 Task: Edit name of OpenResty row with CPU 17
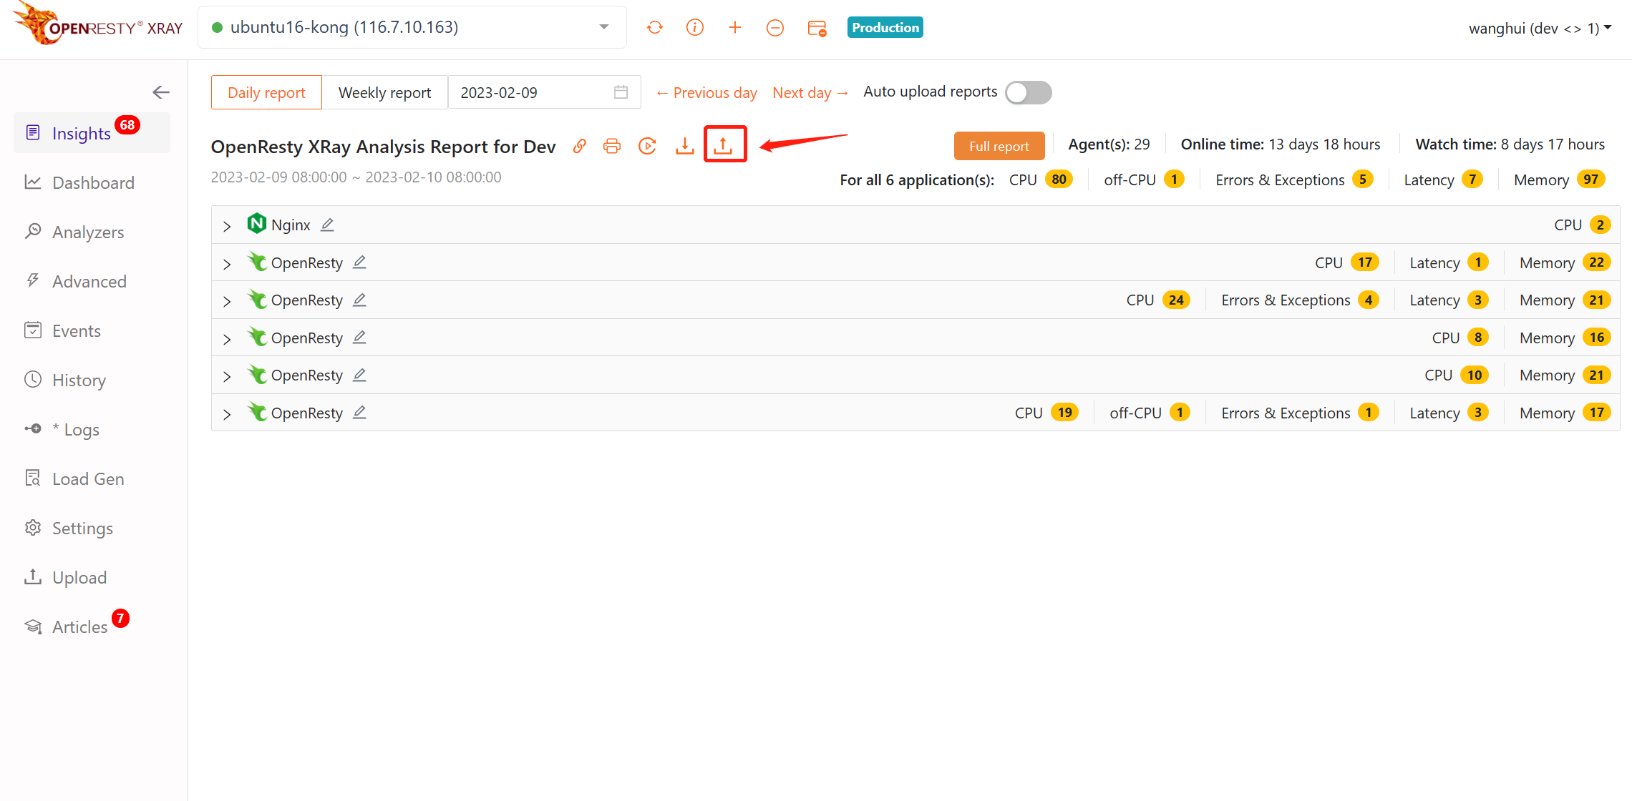pyautogui.click(x=359, y=262)
